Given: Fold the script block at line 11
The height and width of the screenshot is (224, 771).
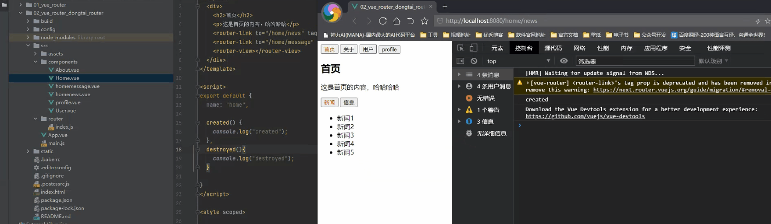Looking at the screenshot, I should point(197,87).
